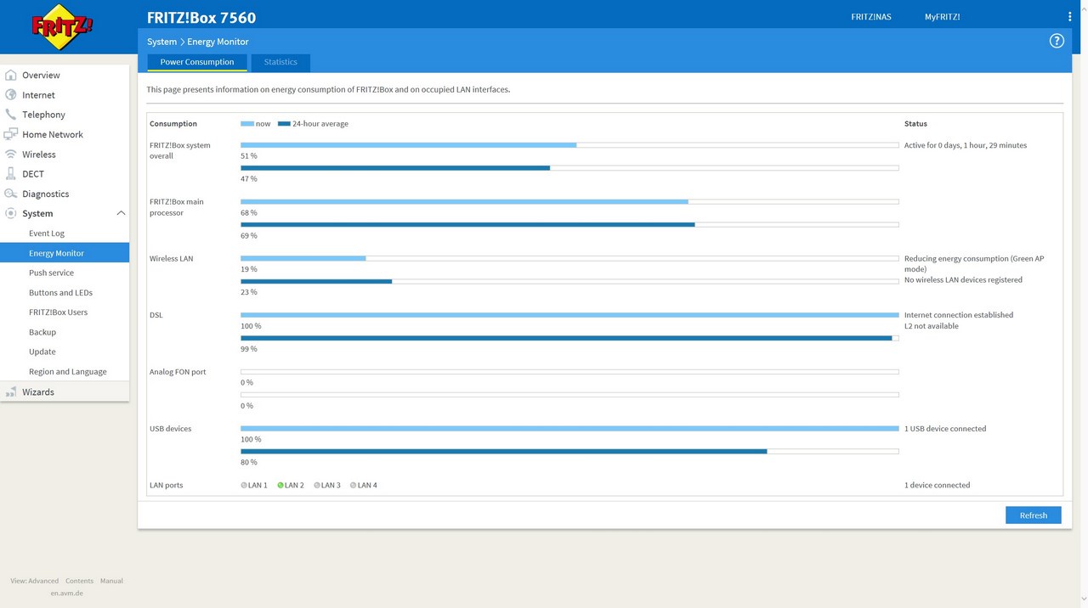
Task: Click the Analog FON port 'now' bar
Action: pyautogui.click(x=569, y=372)
